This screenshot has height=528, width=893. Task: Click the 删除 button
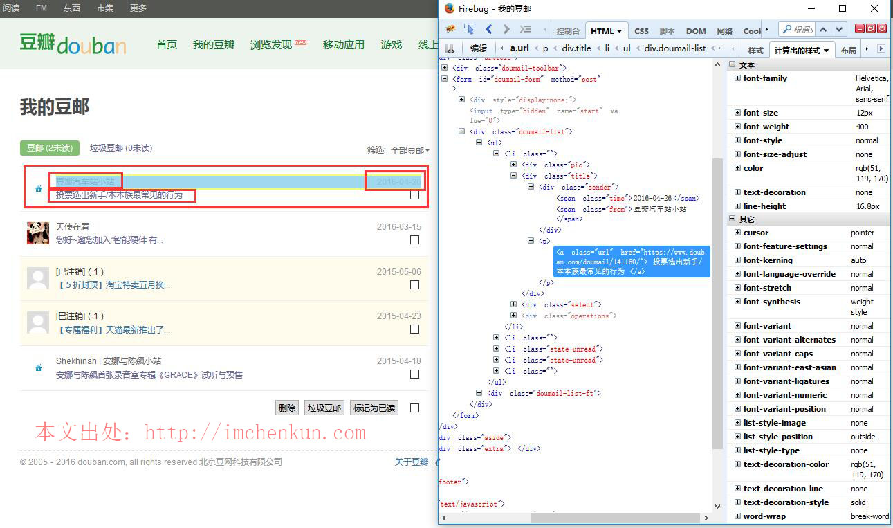(x=286, y=408)
